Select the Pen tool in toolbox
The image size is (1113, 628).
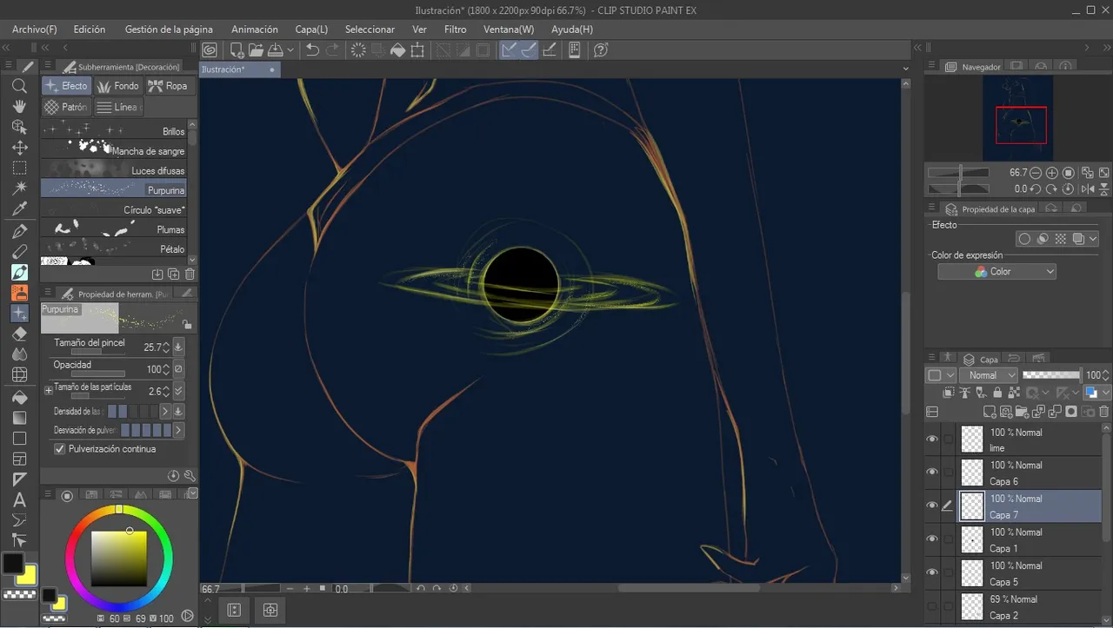click(x=19, y=232)
